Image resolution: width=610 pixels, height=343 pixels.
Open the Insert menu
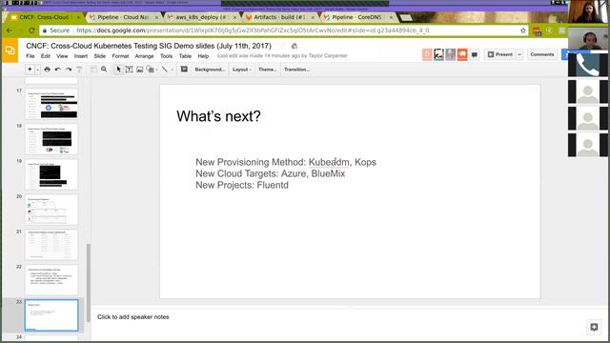pos(81,56)
